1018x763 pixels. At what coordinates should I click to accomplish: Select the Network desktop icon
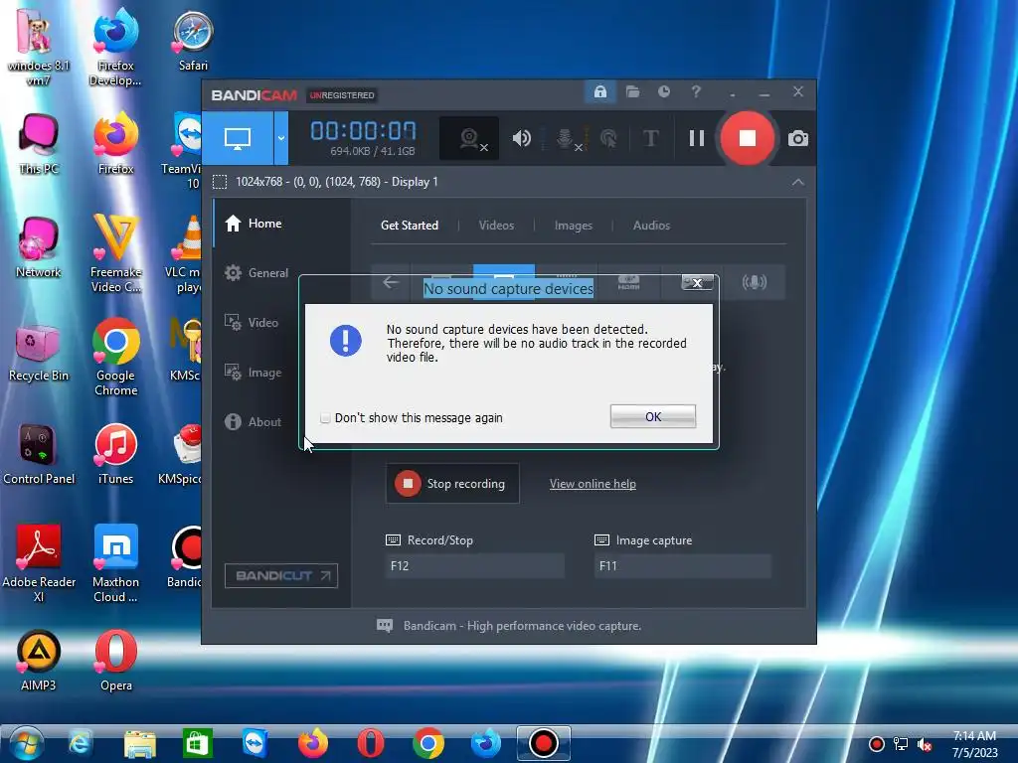pos(39,247)
